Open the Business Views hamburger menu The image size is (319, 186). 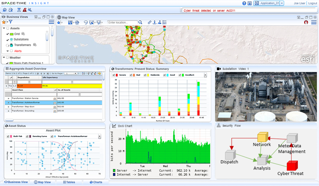coord(51,22)
